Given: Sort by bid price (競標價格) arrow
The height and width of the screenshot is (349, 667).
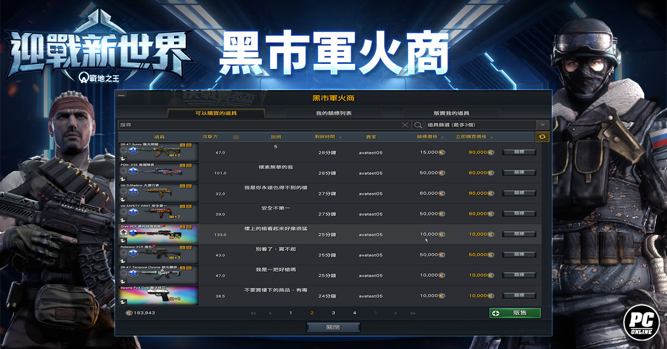Looking at the screenshot, I should click(442, 137).
